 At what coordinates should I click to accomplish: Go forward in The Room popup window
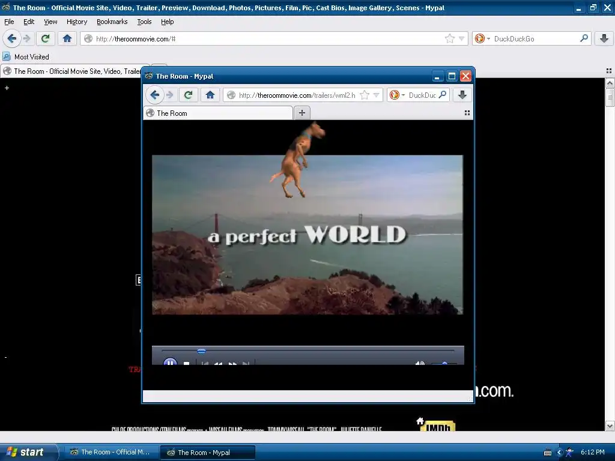[170, 95]
